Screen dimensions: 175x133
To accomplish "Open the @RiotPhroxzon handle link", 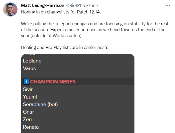I will (x=80, y=5).
